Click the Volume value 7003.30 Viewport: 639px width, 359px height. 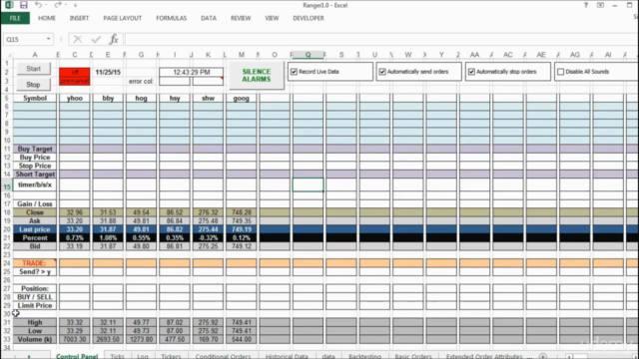point(75,339)
